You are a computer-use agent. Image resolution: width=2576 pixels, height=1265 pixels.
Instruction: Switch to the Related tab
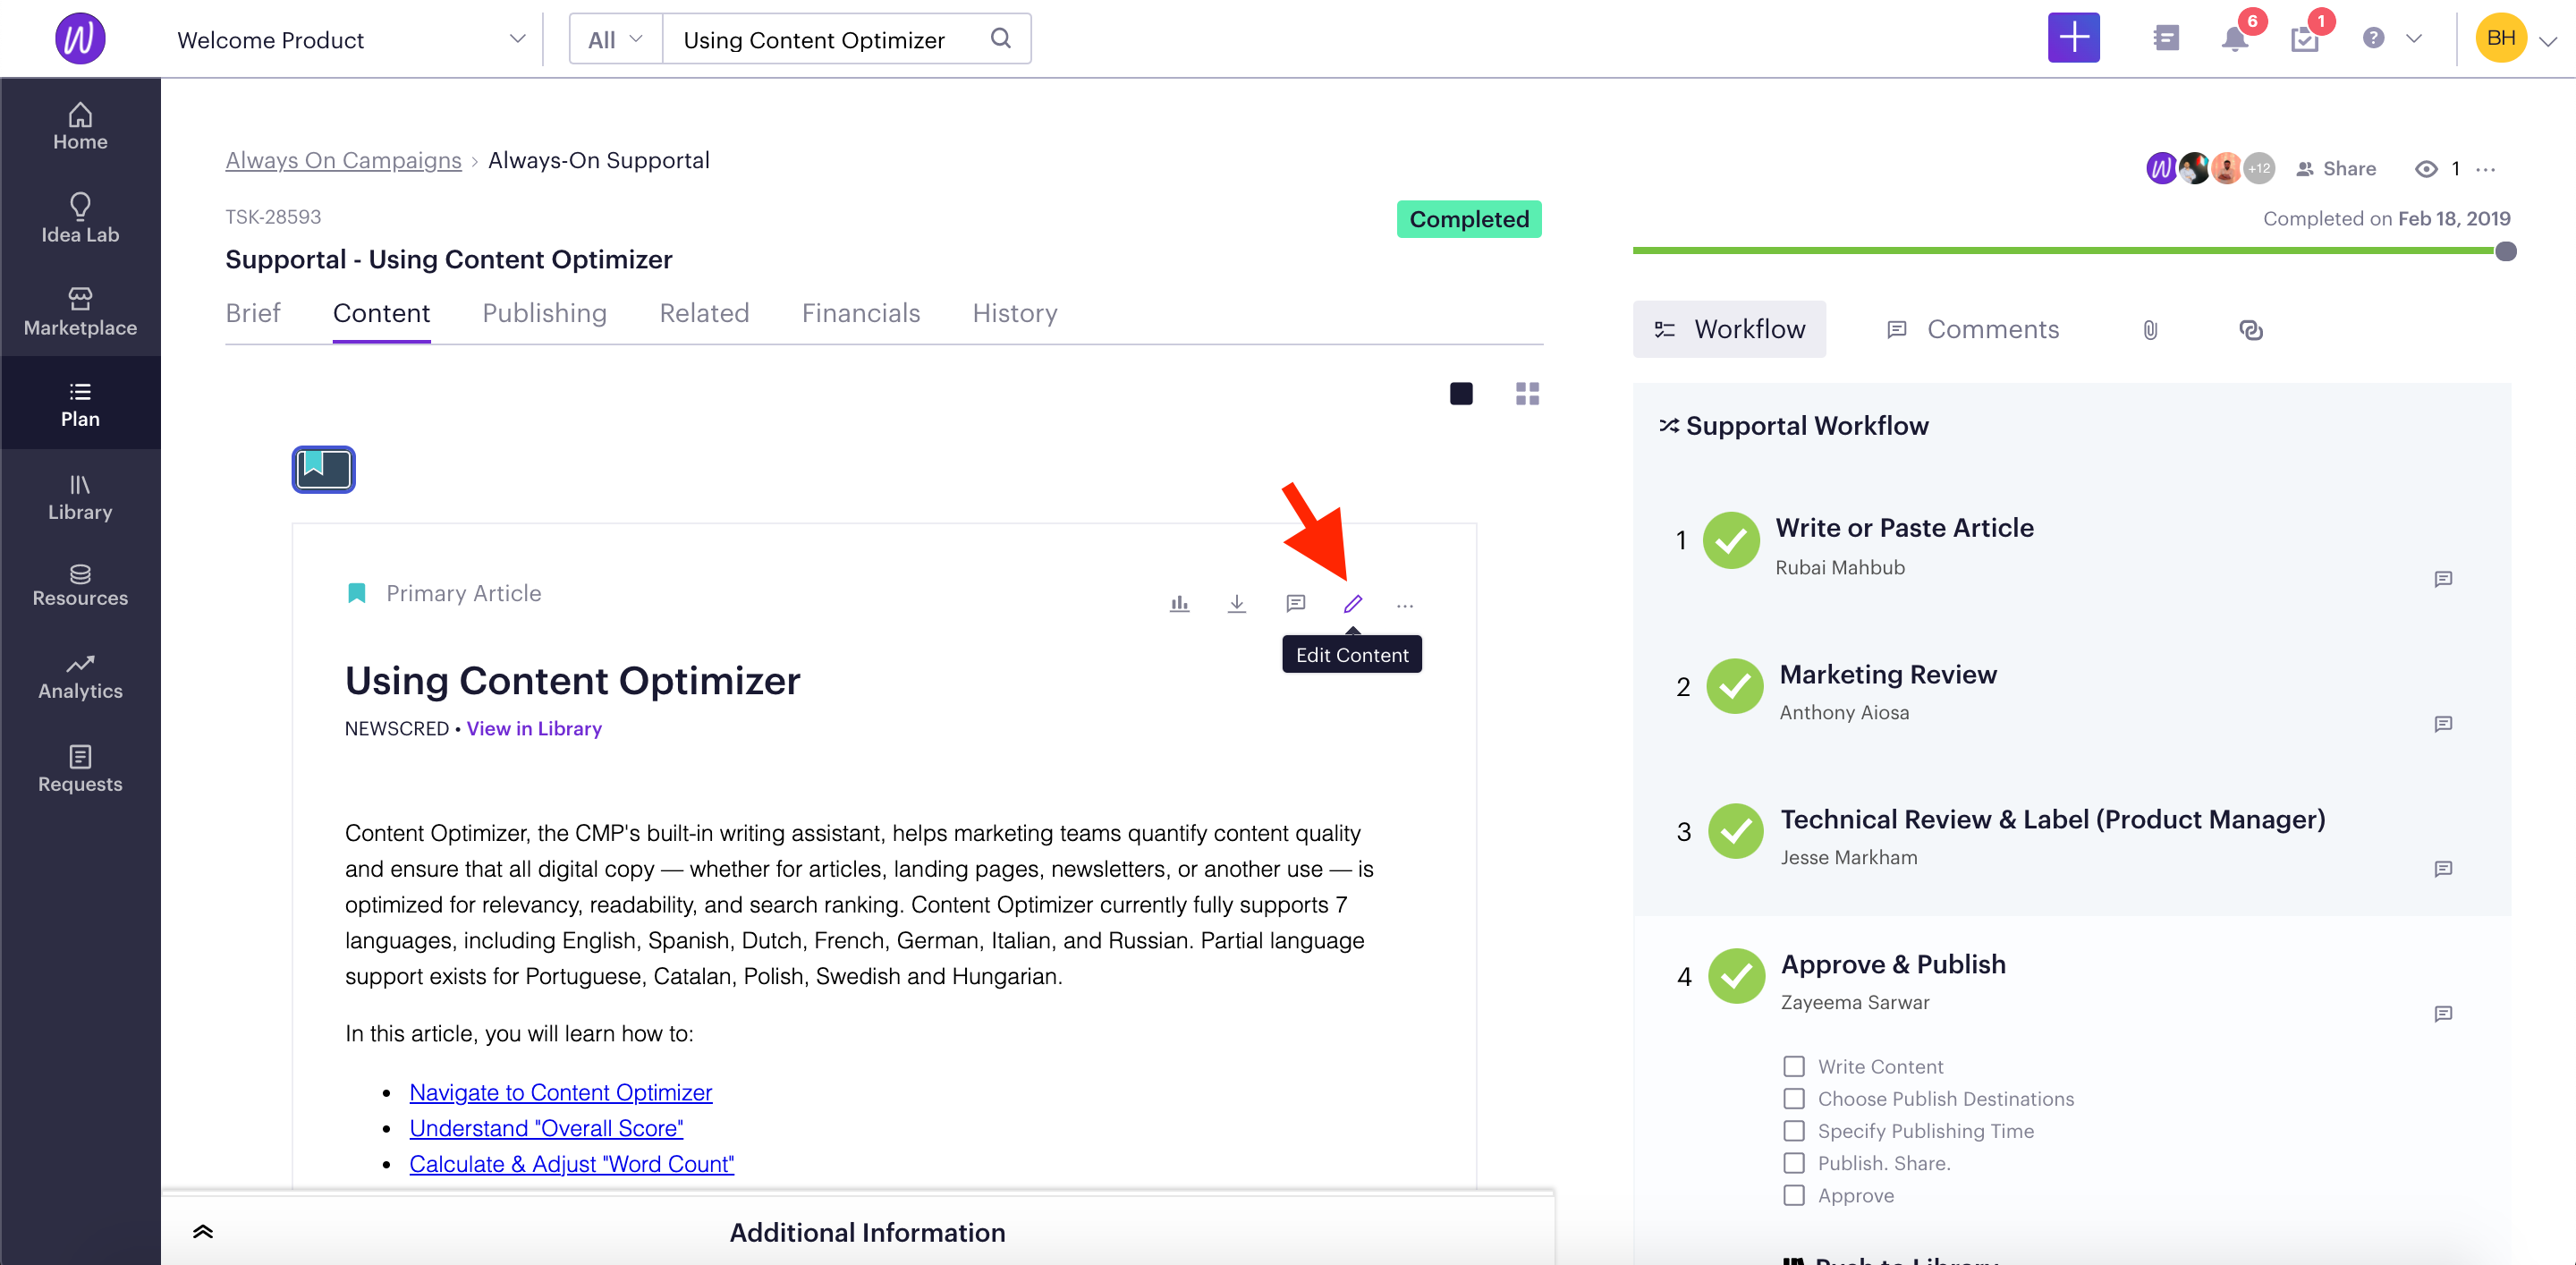[x=704, y=313]
